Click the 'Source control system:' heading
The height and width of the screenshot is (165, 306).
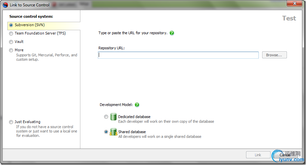coord(31,16)
